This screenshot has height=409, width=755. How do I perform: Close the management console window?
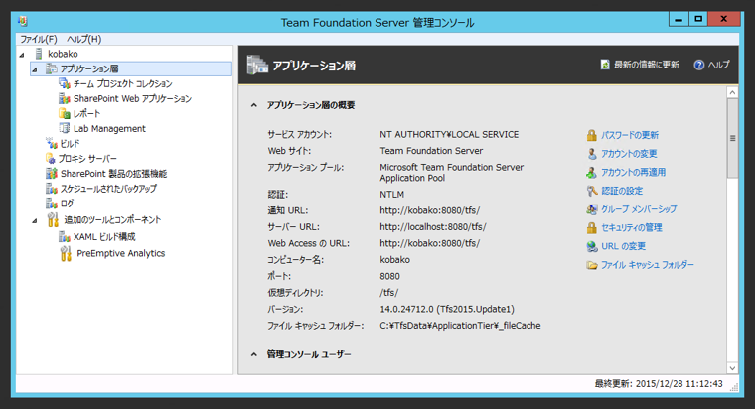coord(723,19)
